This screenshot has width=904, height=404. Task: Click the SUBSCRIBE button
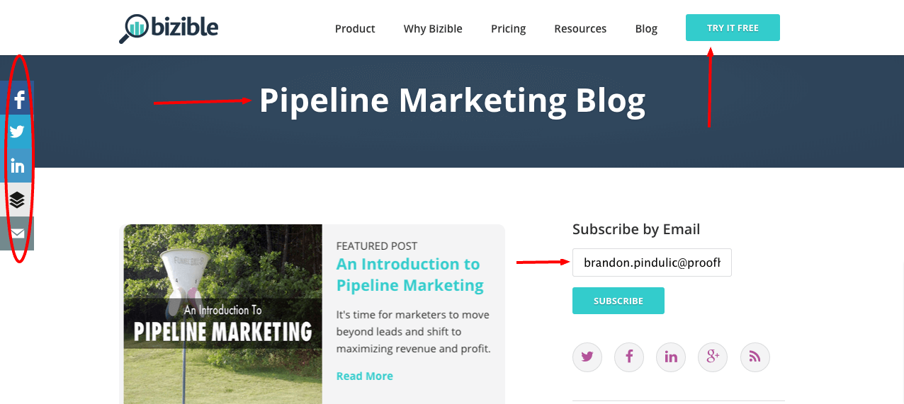(x=618, y=301)
